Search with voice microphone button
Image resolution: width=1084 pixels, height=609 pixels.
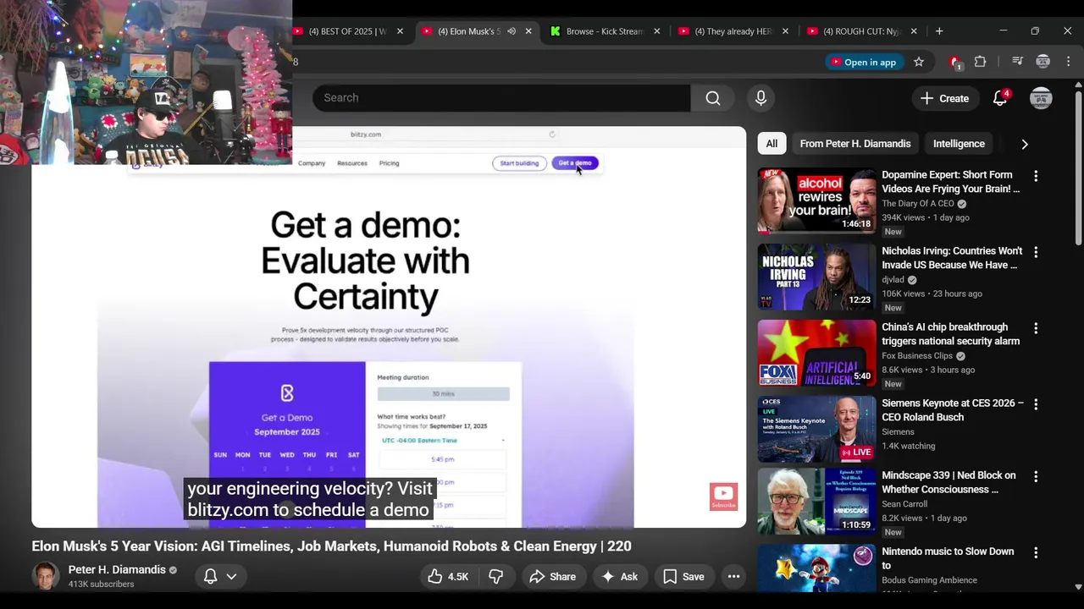760,98
